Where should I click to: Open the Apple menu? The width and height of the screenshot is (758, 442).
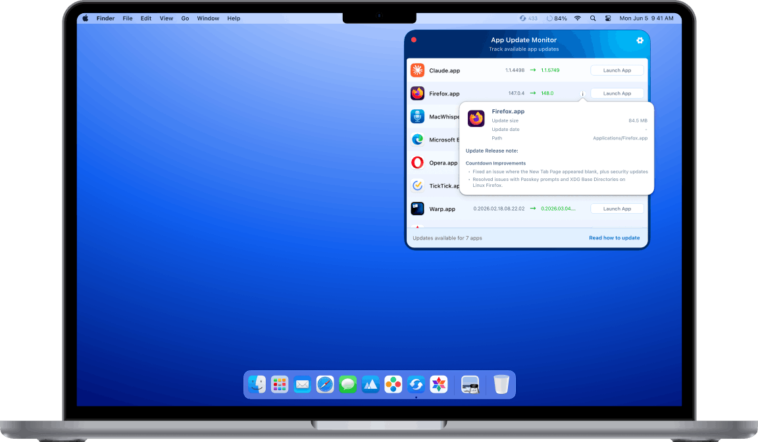point(85,18)
